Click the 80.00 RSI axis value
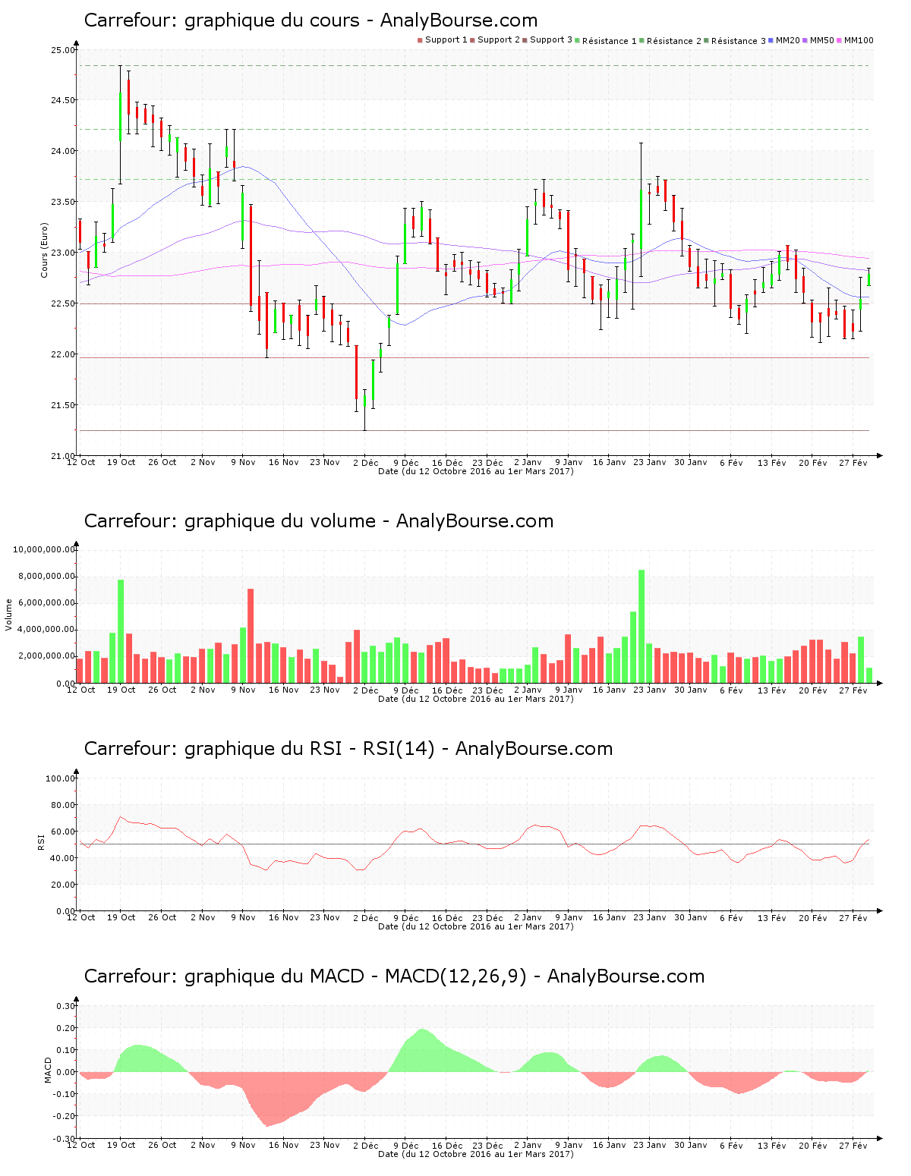 (x=64, y=805)
